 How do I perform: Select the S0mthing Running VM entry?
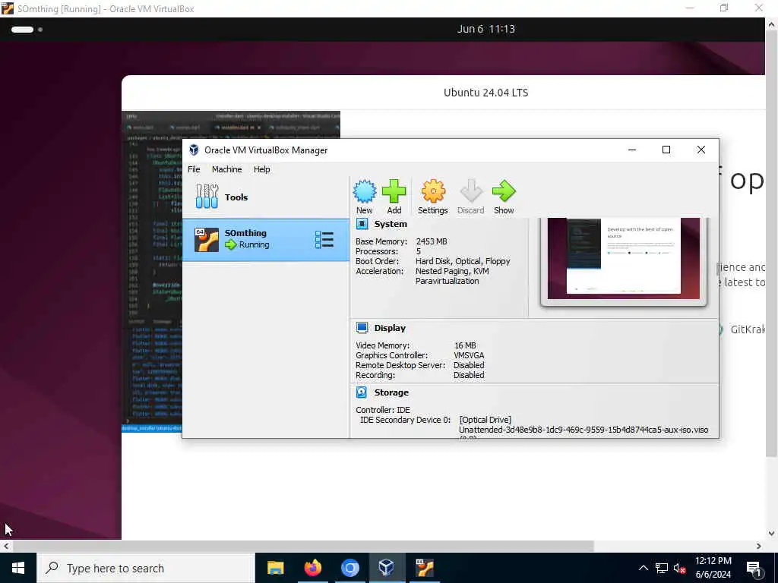click(266, 239)
